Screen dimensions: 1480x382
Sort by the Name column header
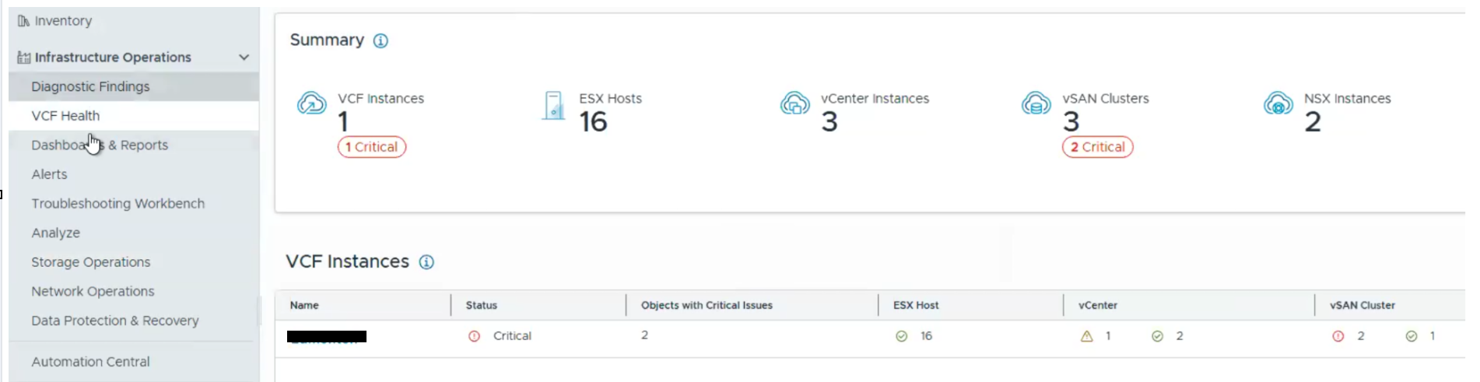pyautogui.click(x=304, y=305)
